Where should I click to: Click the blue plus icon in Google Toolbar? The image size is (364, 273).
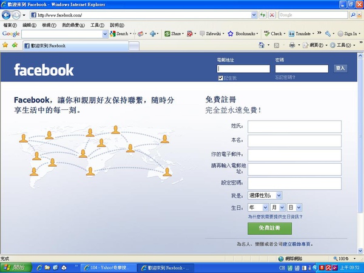tap(153, 34)
